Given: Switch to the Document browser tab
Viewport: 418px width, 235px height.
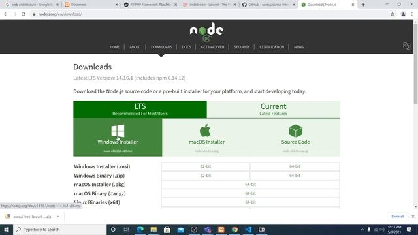Looking at the screenshot, I should coord(91,5).
